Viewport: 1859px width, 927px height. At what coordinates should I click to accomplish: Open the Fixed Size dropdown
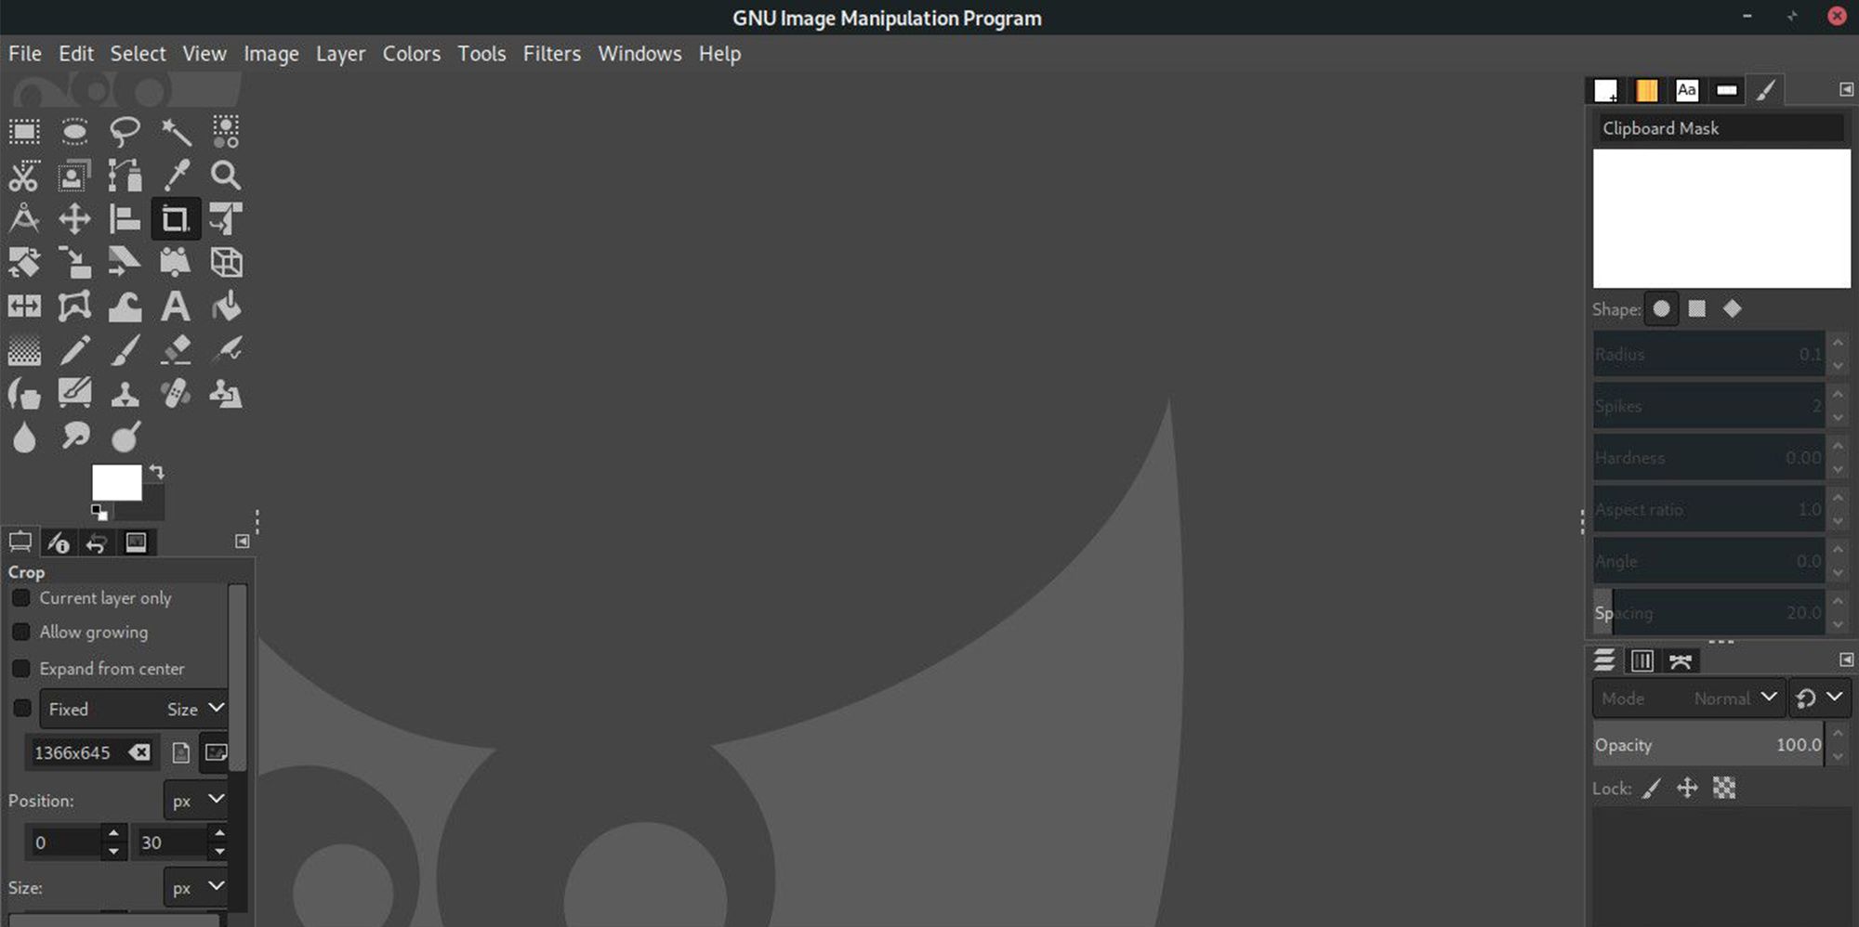134,709
